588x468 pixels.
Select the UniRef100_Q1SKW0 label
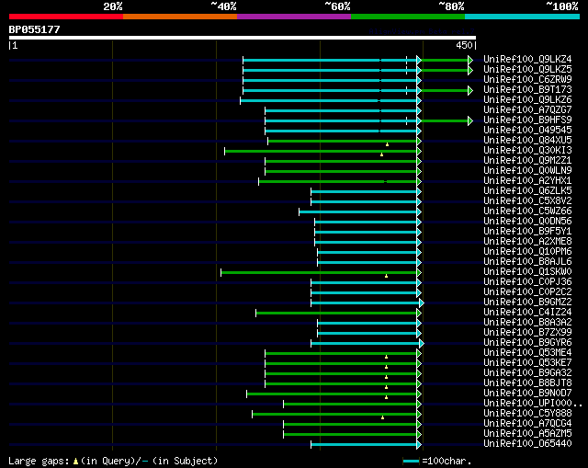[x=527, y=272]
